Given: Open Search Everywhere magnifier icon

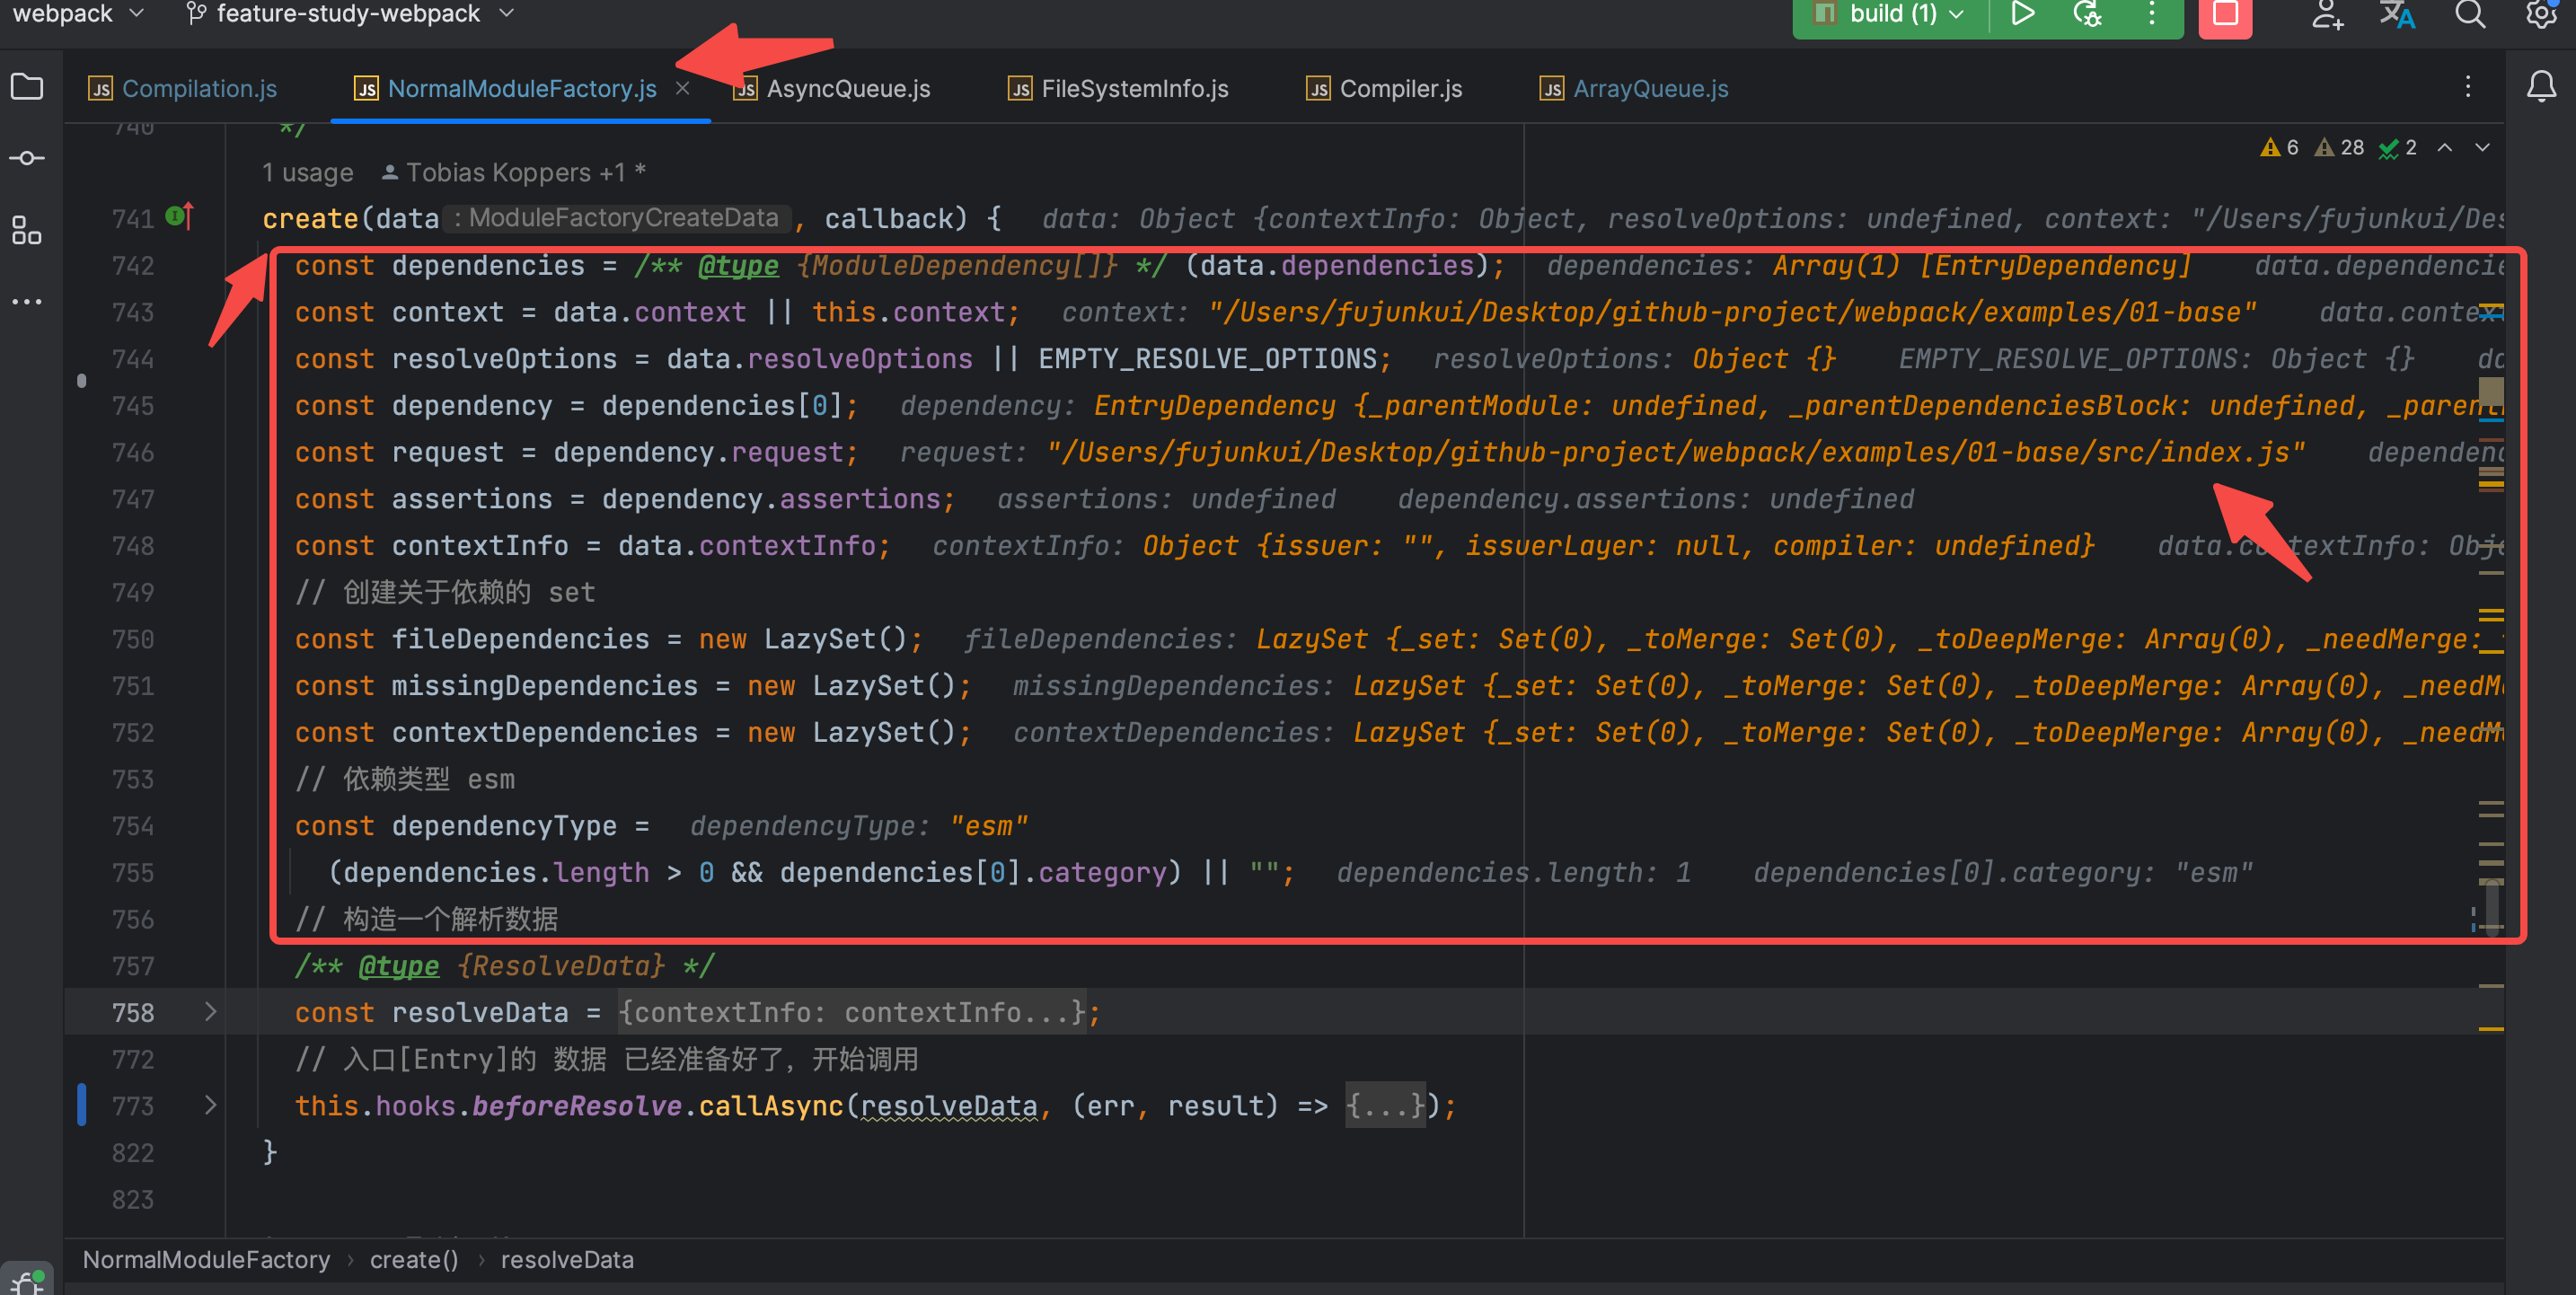Looking at the screenshot, I should (x=2470, y=14).
